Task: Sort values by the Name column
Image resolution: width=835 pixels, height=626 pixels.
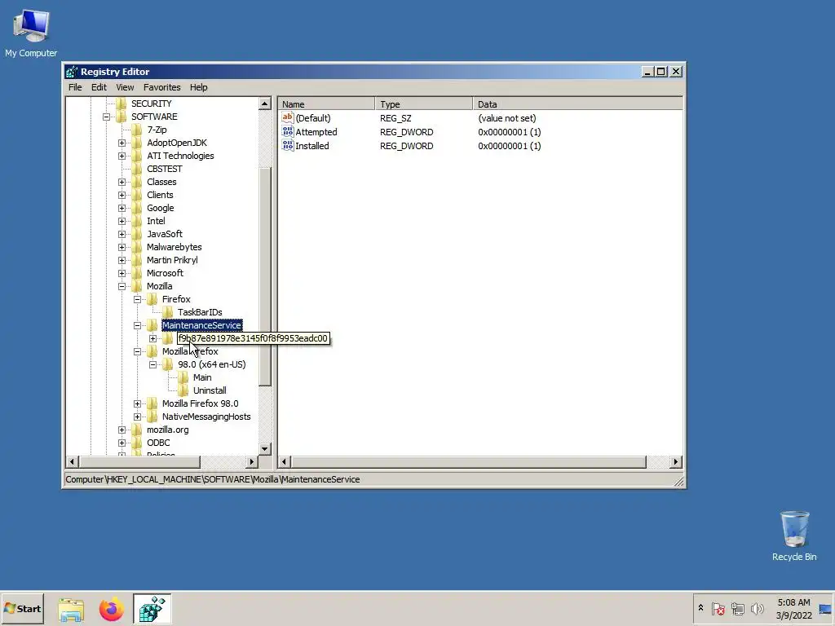Action: pos(326,104)
